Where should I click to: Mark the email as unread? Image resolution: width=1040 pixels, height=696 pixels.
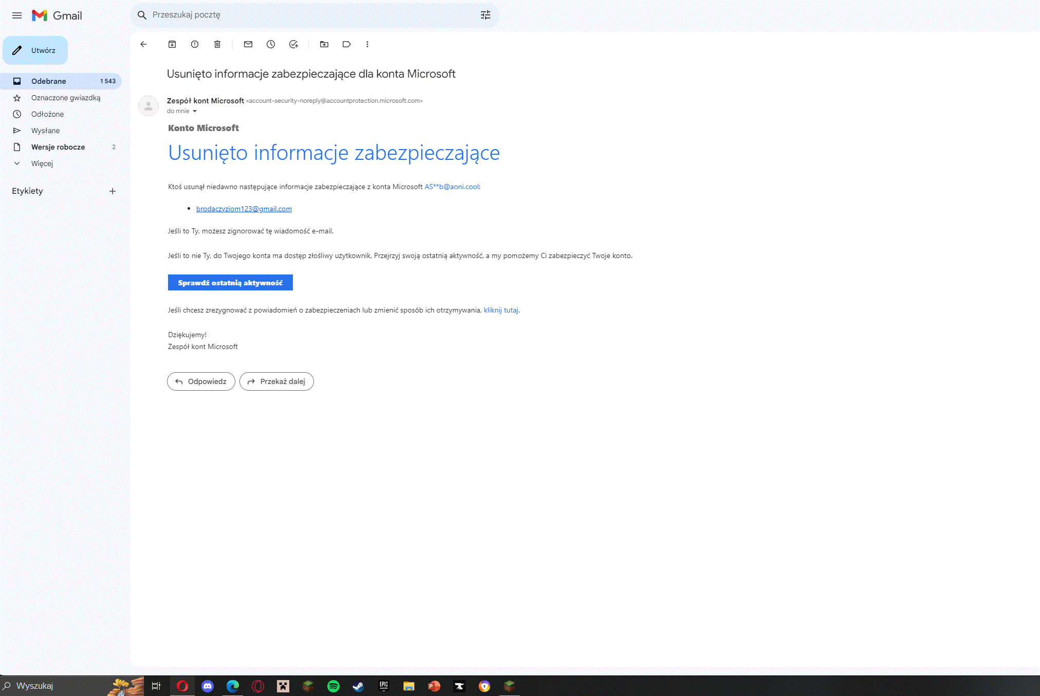tap(248, 44)
